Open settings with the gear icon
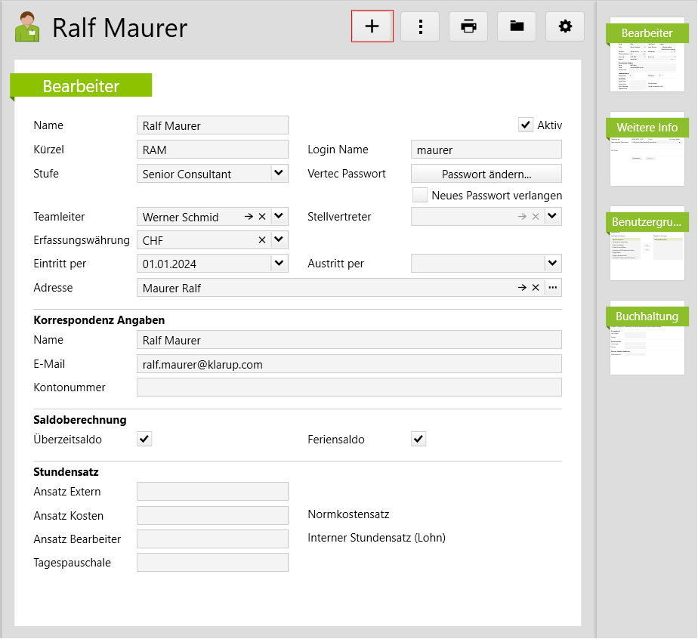This screenshot has height=639, width=698. (565, 26)
